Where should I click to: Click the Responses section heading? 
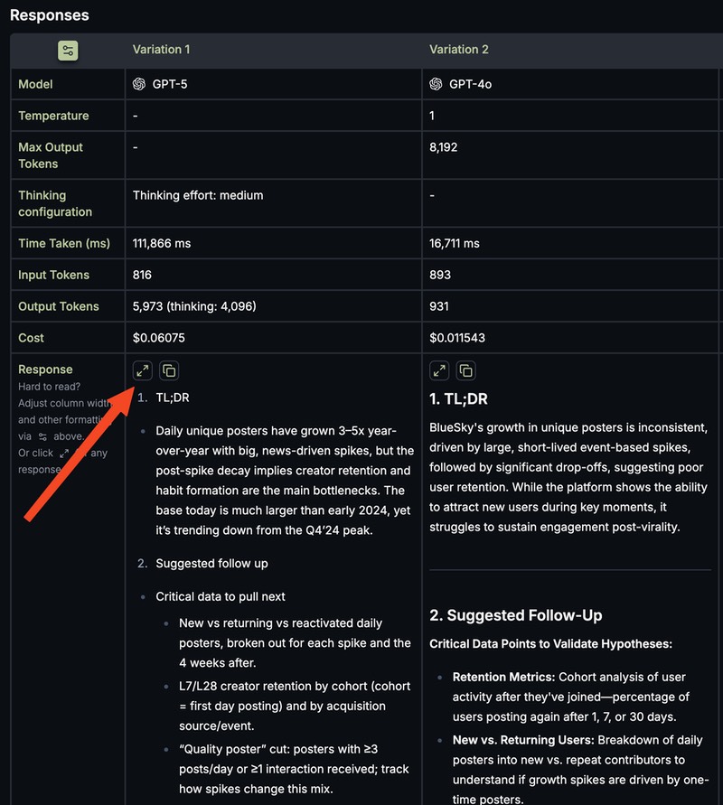pos(50,15)
